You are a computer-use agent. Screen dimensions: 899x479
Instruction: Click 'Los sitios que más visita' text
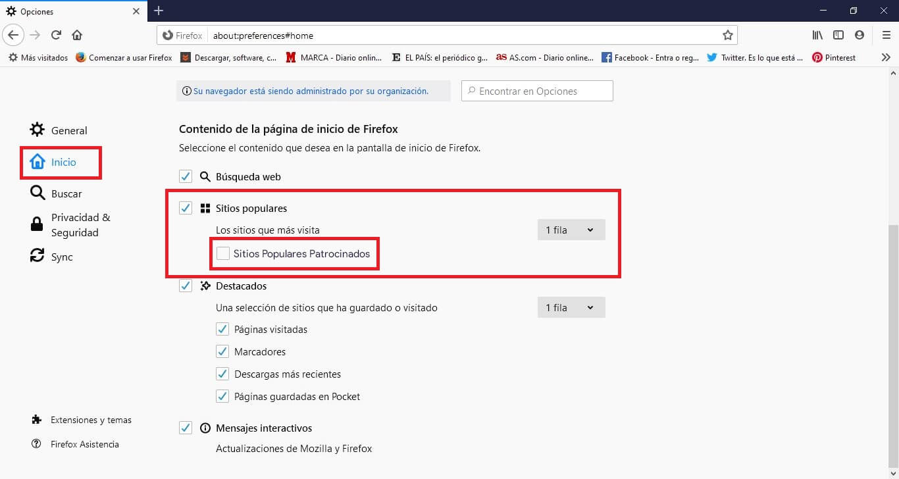(x=268, y=230)
